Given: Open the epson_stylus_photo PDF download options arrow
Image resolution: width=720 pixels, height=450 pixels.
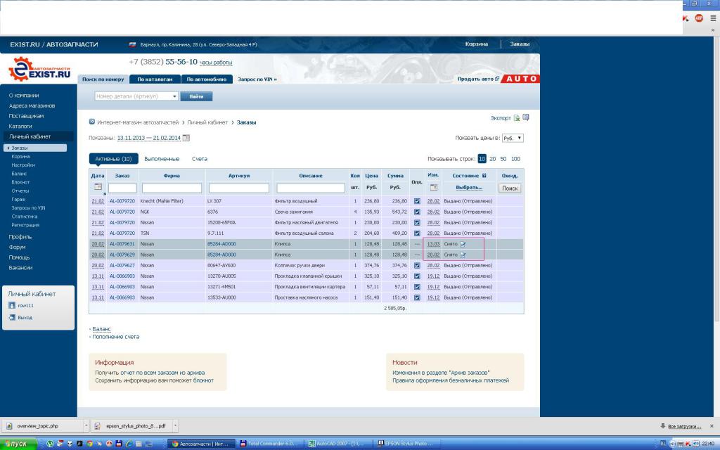Looking at the screenshot, I should (x=175, y=426).
